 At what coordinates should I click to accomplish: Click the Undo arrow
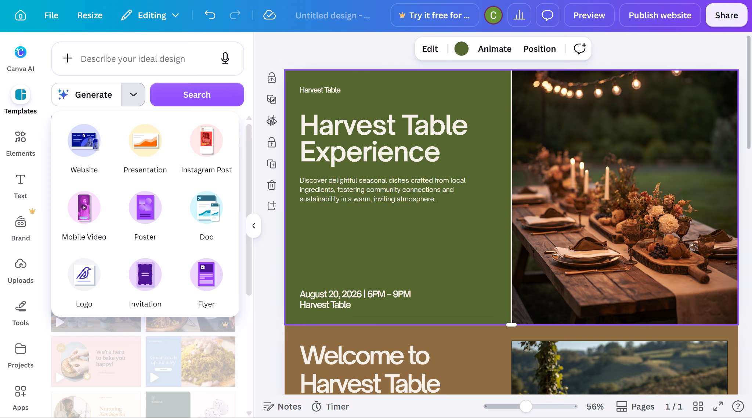coord(210,15)
